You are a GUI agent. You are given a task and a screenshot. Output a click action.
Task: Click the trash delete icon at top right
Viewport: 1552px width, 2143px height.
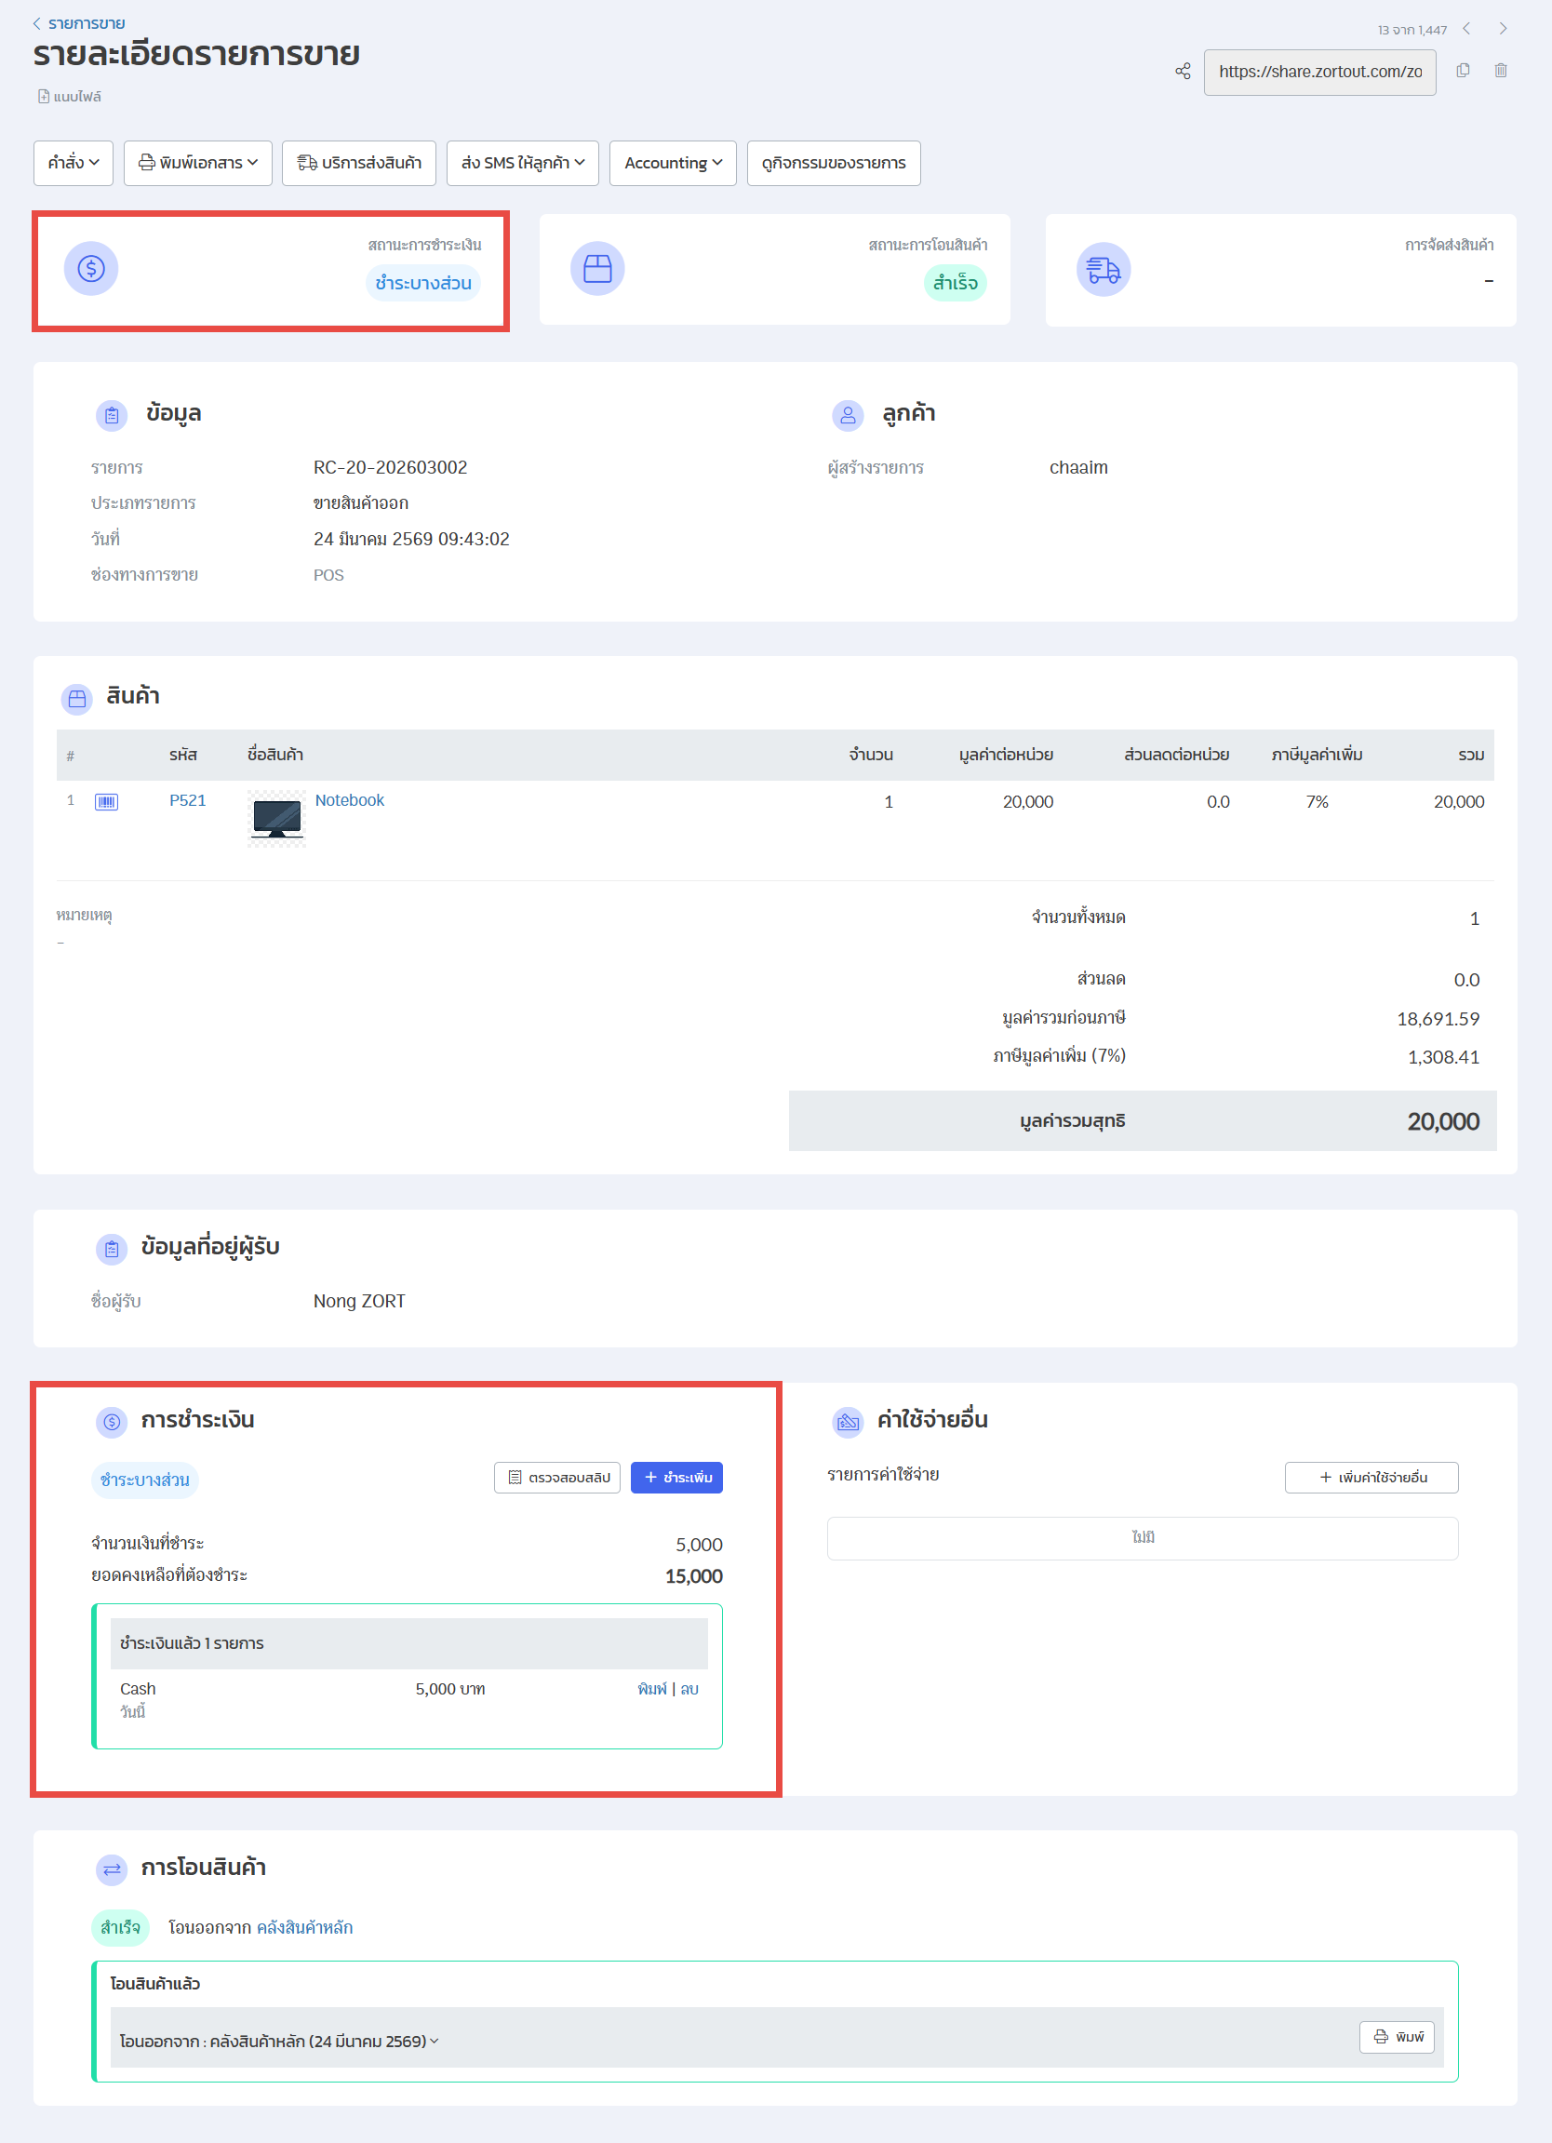[x=1500, y=71]
